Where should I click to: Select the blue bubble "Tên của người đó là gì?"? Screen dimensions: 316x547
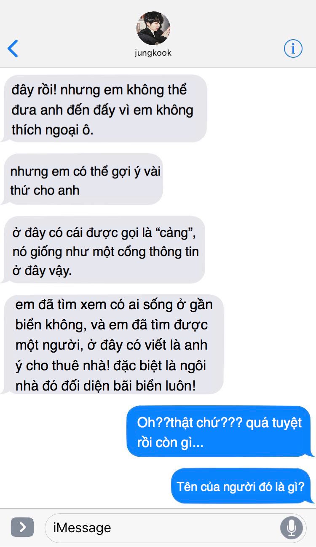click(243, 486)
